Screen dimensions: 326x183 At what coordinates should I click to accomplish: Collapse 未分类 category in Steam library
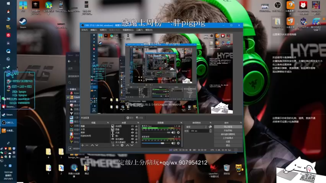click(68, 101)
